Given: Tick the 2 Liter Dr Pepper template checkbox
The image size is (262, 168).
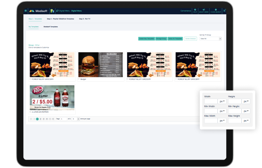Looking at the screenshot, I should (x=30, y=112).
